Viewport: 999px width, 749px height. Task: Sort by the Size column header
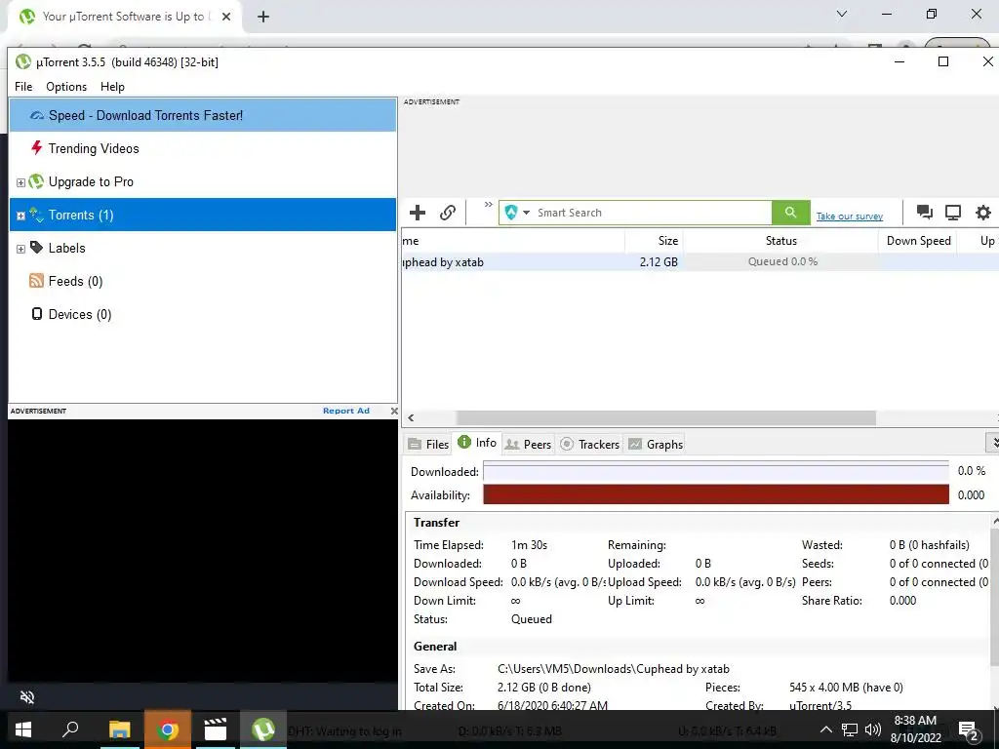point(654,241)
